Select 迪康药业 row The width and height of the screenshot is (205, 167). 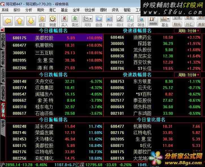pos(153,38)
